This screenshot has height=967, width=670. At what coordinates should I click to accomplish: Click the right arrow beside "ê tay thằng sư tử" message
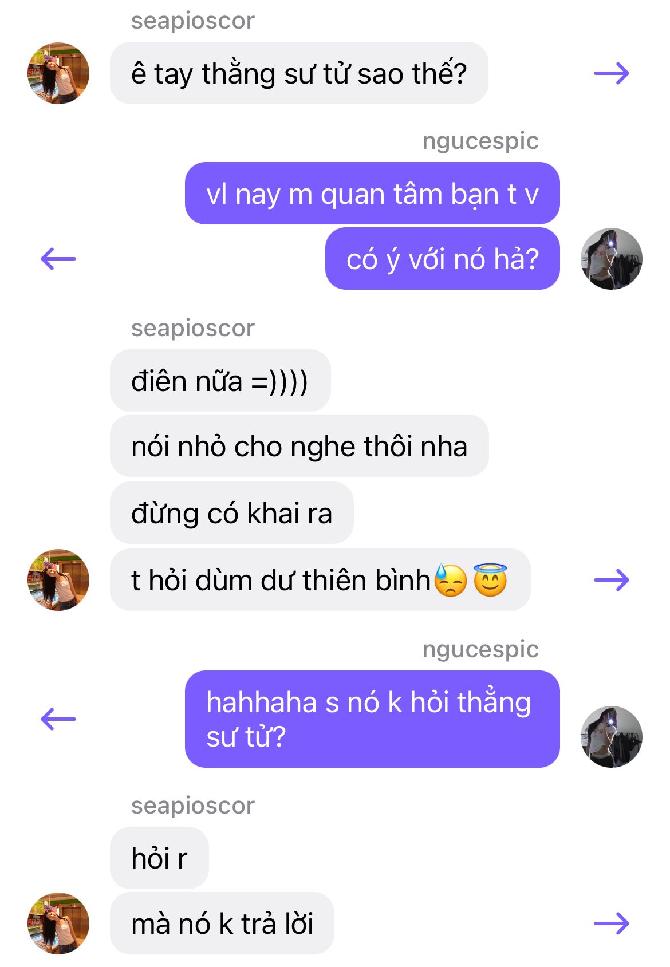coord(612,73)
